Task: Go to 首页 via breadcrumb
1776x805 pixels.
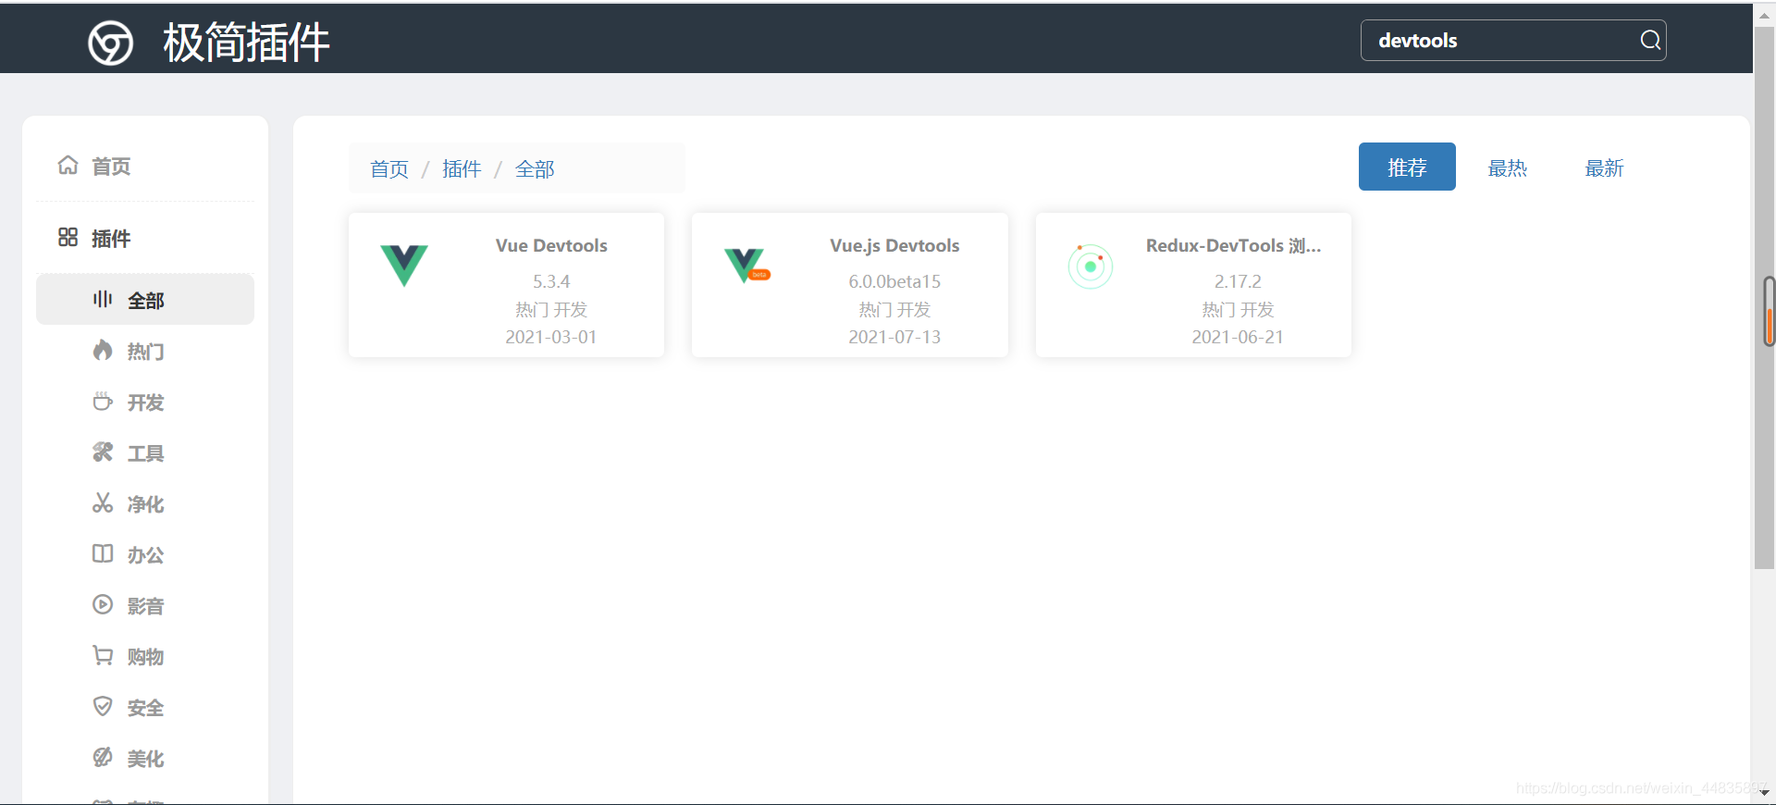Action: click(389, 169)
